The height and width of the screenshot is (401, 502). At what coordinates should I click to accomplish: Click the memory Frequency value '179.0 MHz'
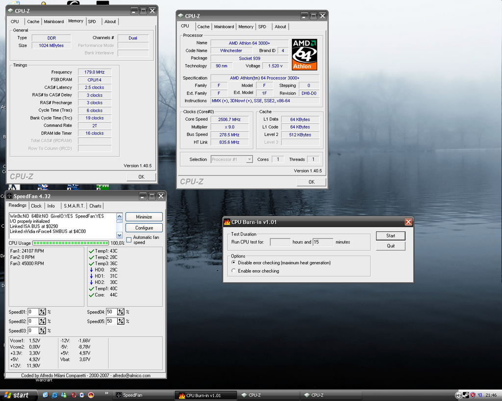[x=95, y=72]
